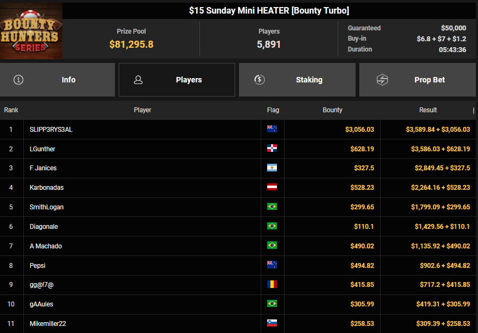This screenshot has width=478, height=333.
Task: Open the Info tab
Action: 57,80
